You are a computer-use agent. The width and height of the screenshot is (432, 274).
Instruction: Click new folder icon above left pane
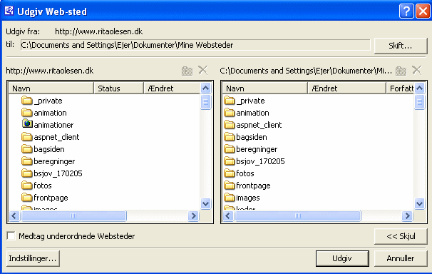point(187,71)
